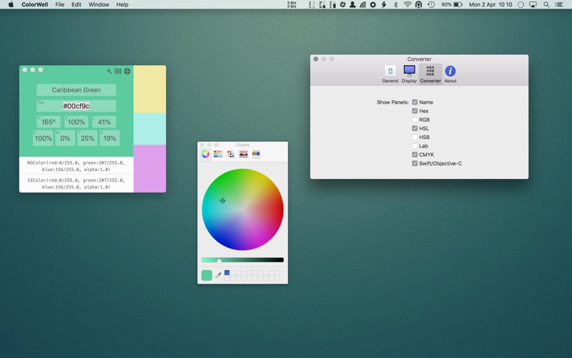
Task: Uncheck the Hex panel checkbox
Action: 415,111
